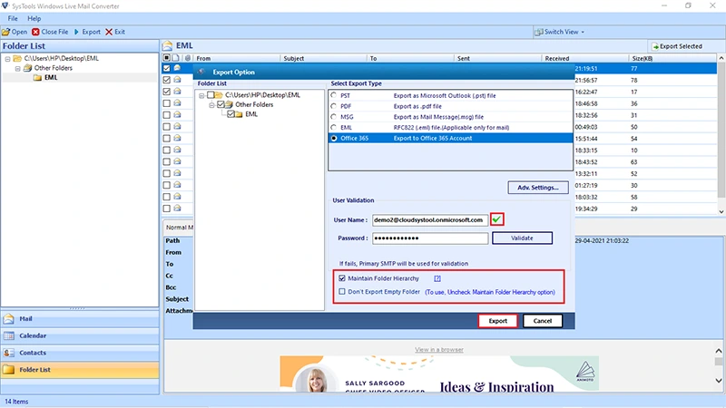Viewport: 726px width, 408px height.
Task: Open the Calendar navigation pane
Action: (x=80, y=335)
